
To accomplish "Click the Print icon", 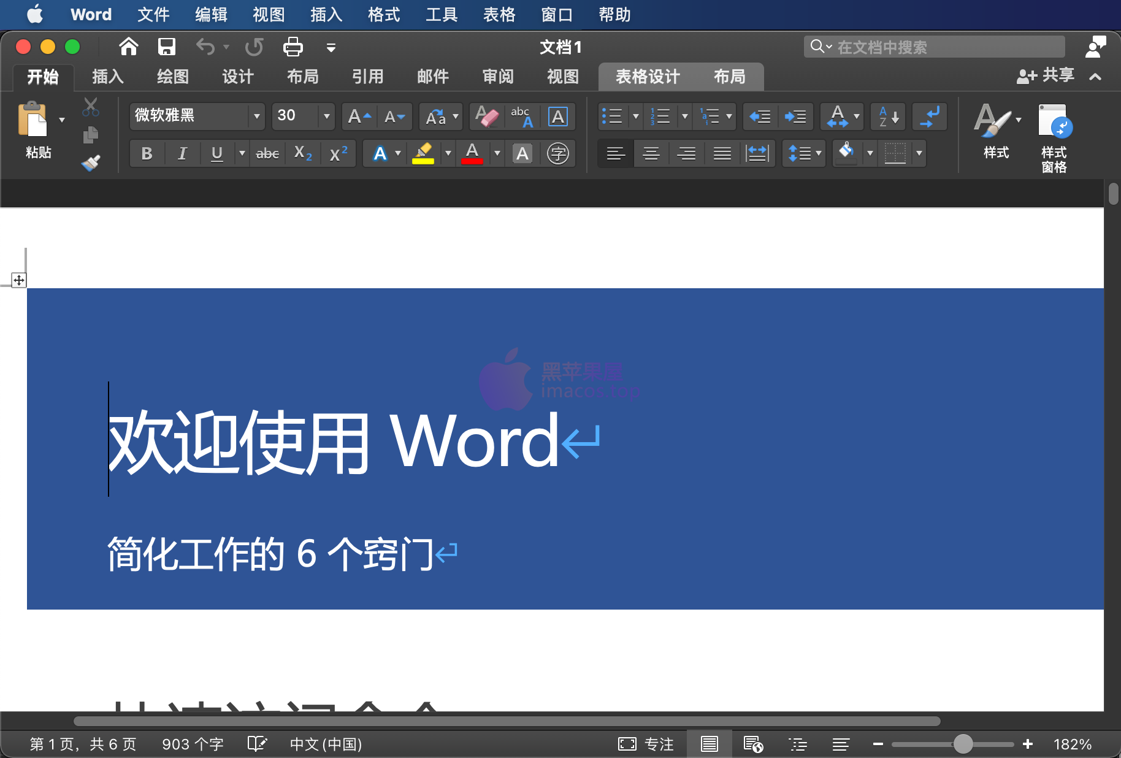I will click(293, 47).
